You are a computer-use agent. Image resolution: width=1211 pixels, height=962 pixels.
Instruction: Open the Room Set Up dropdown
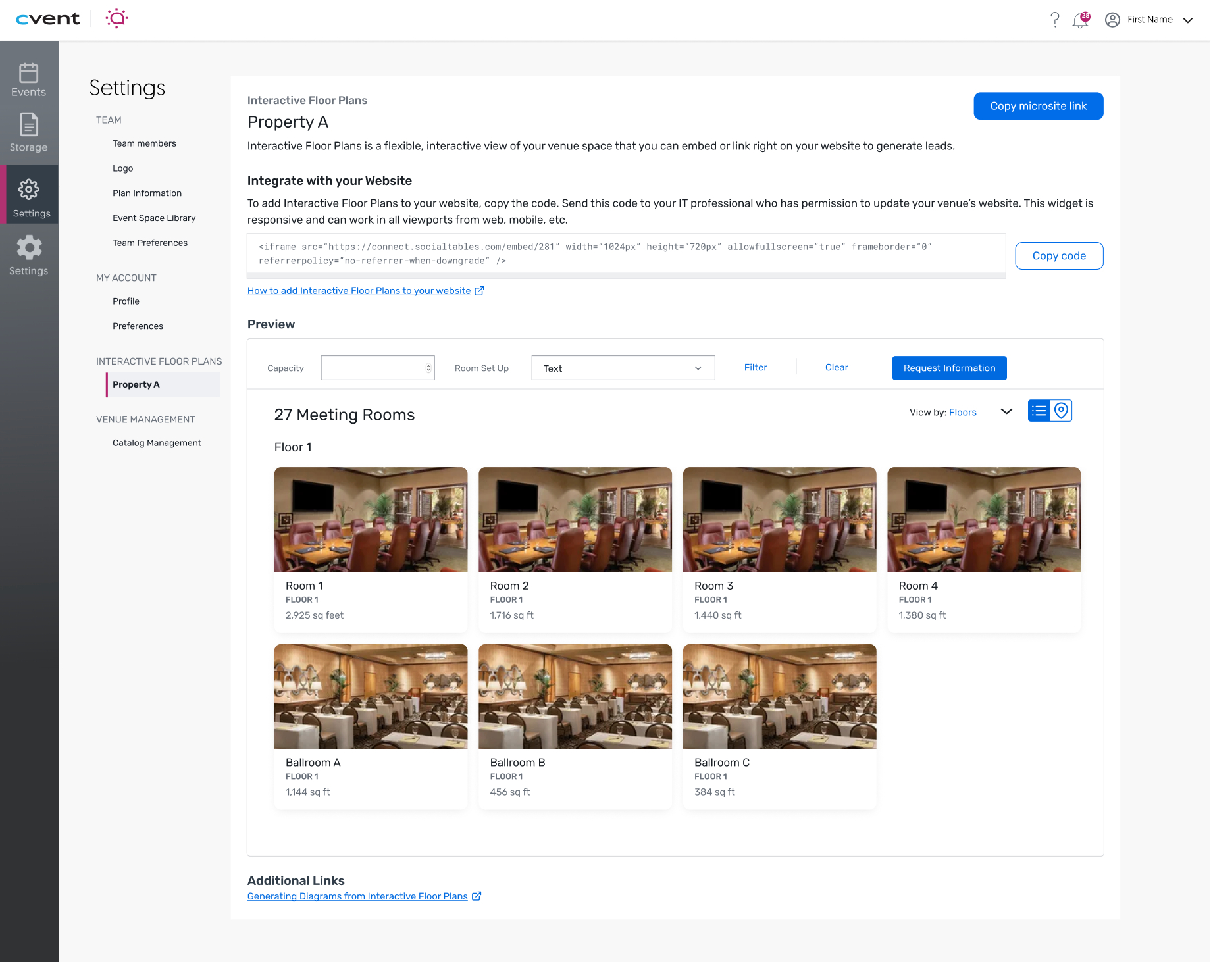point(623,368)
